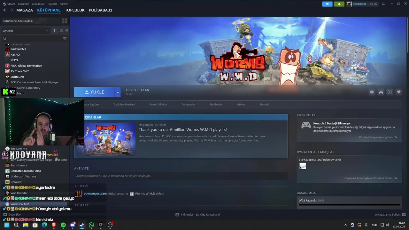Screen dimensions: 409x230
Task: Open the Arkadaşlar menu
Action: 38,4
